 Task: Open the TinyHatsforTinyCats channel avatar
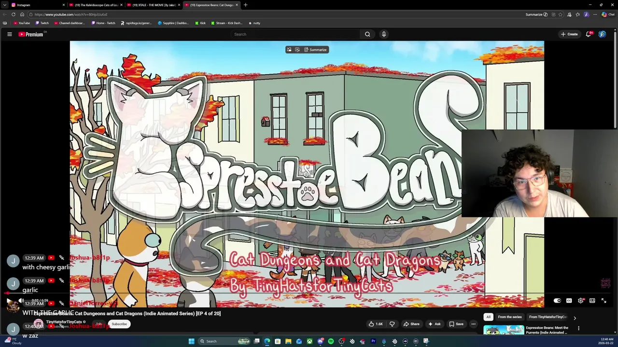tap(38, 324)
